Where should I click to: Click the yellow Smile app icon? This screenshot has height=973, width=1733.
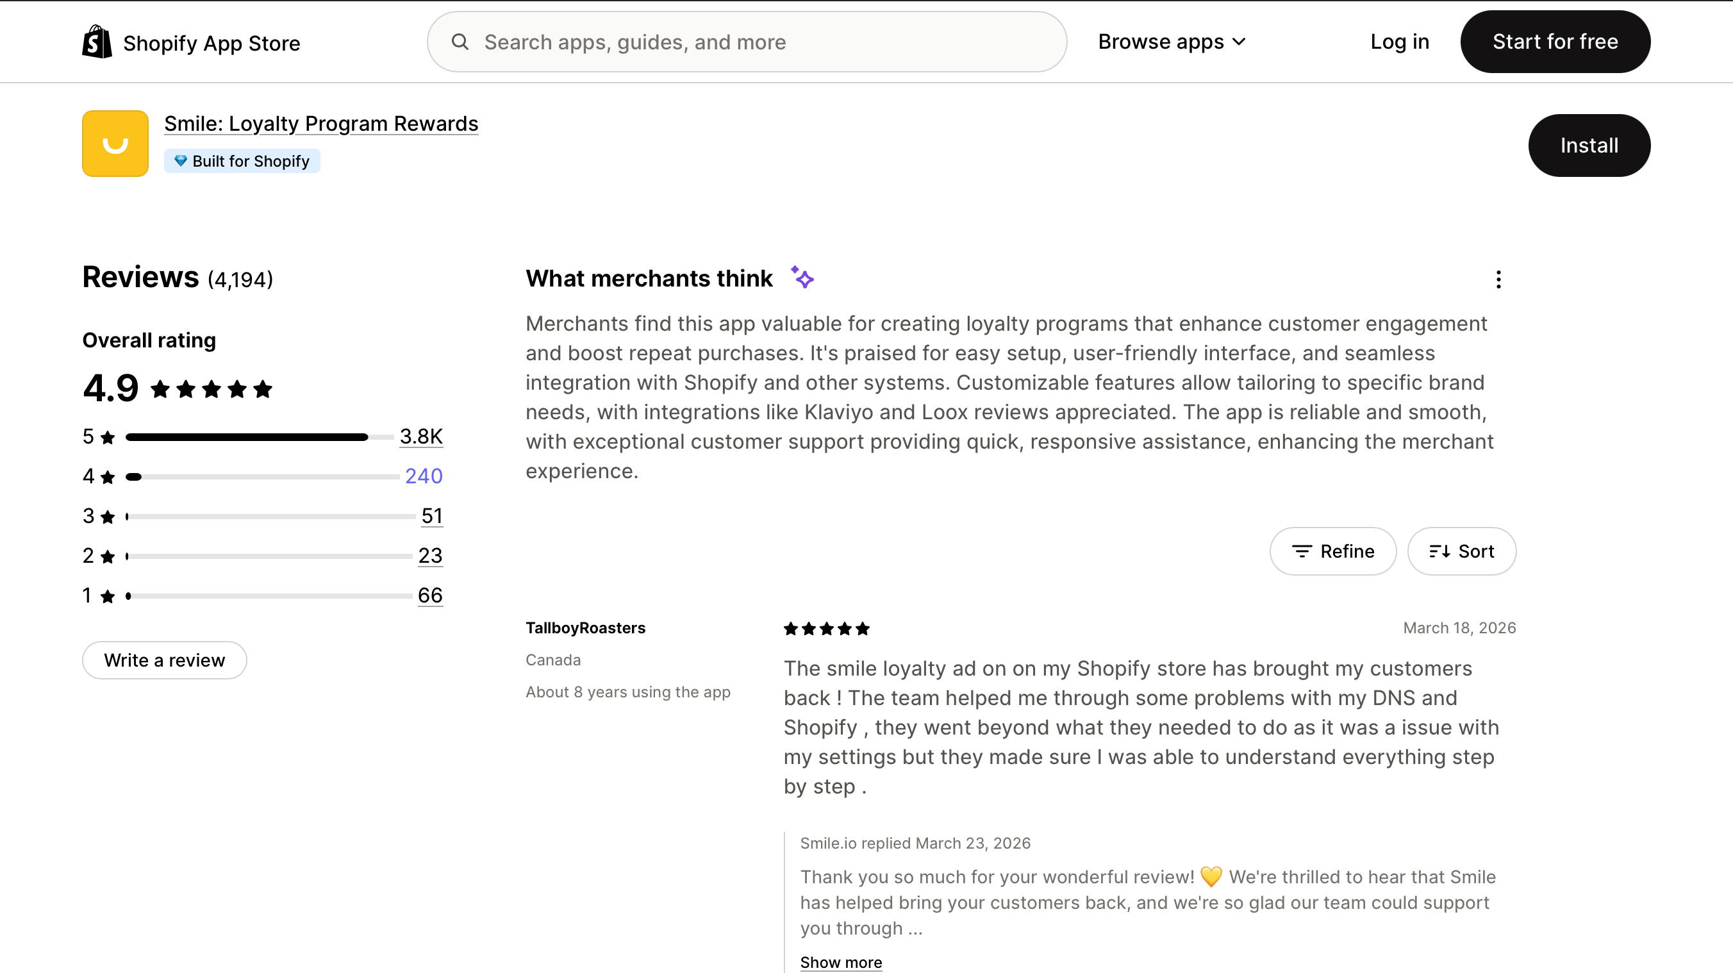[115, 144]
